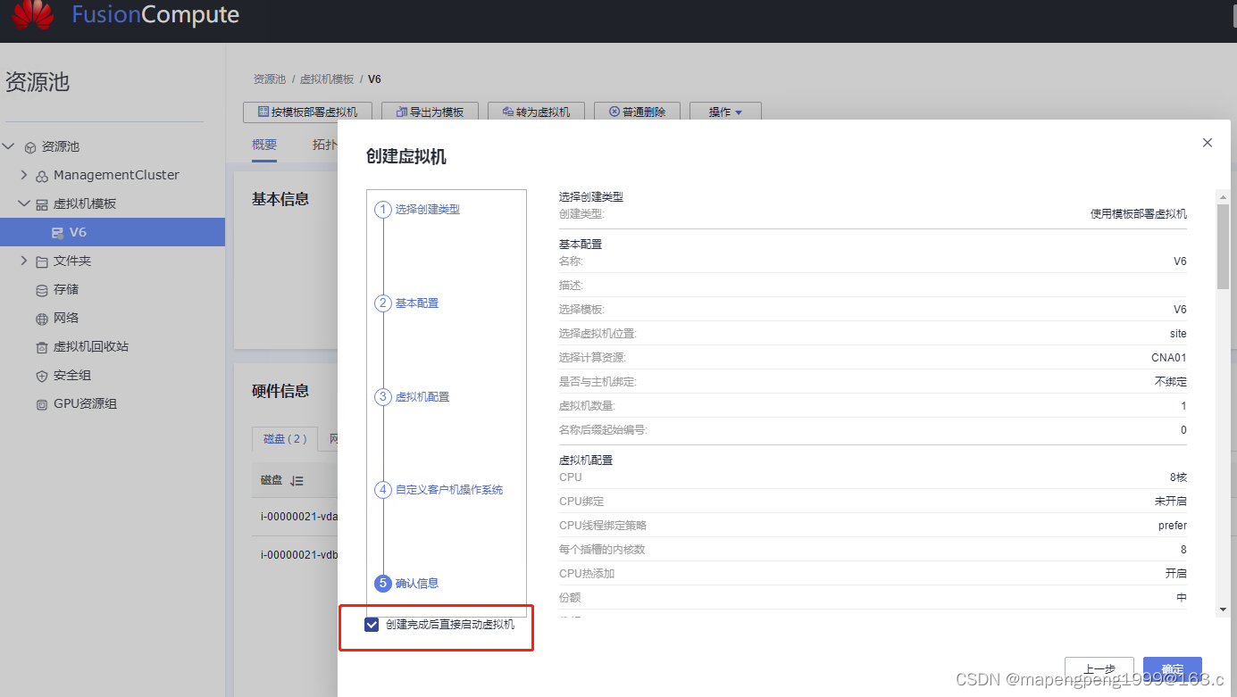Click 资源池 breadcrumb link
This screenshot has width=1237, height=697.
[270, 79]
